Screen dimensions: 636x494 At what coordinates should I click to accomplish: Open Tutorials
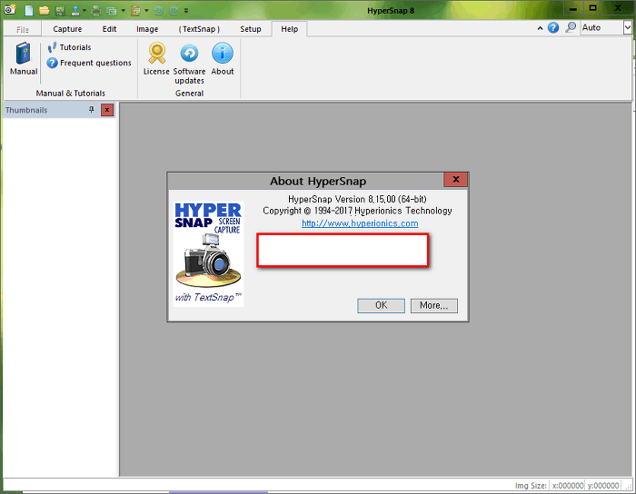[x=69, y=47]
